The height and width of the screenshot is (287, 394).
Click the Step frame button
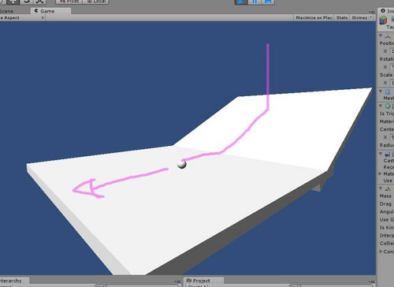point(268,2)
